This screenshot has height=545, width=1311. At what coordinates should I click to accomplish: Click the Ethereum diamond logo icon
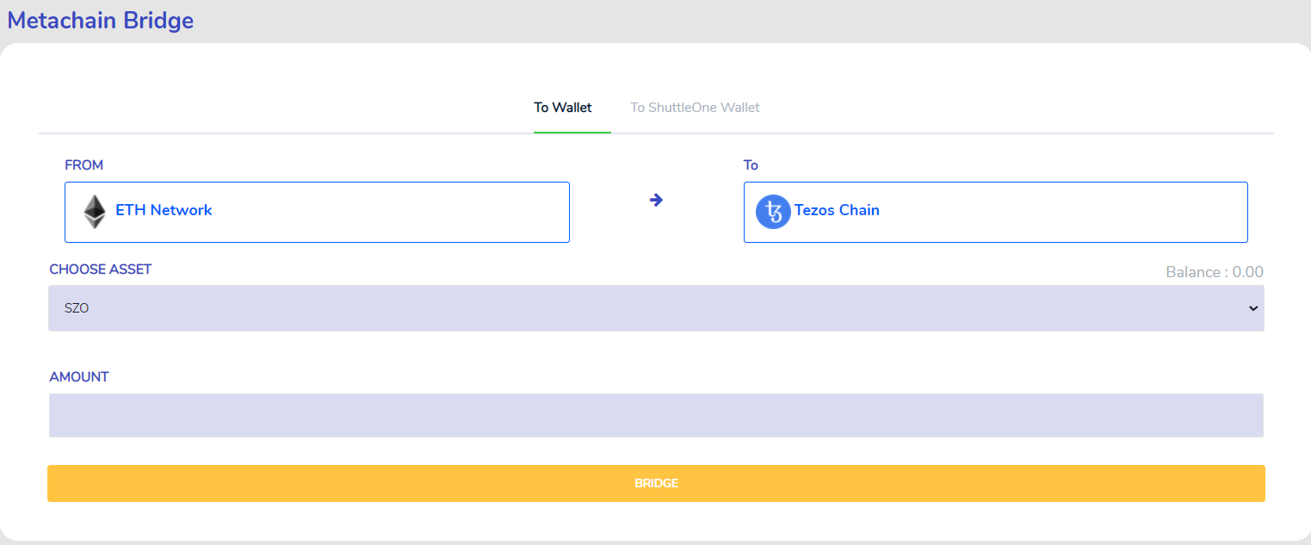point(95,212)
